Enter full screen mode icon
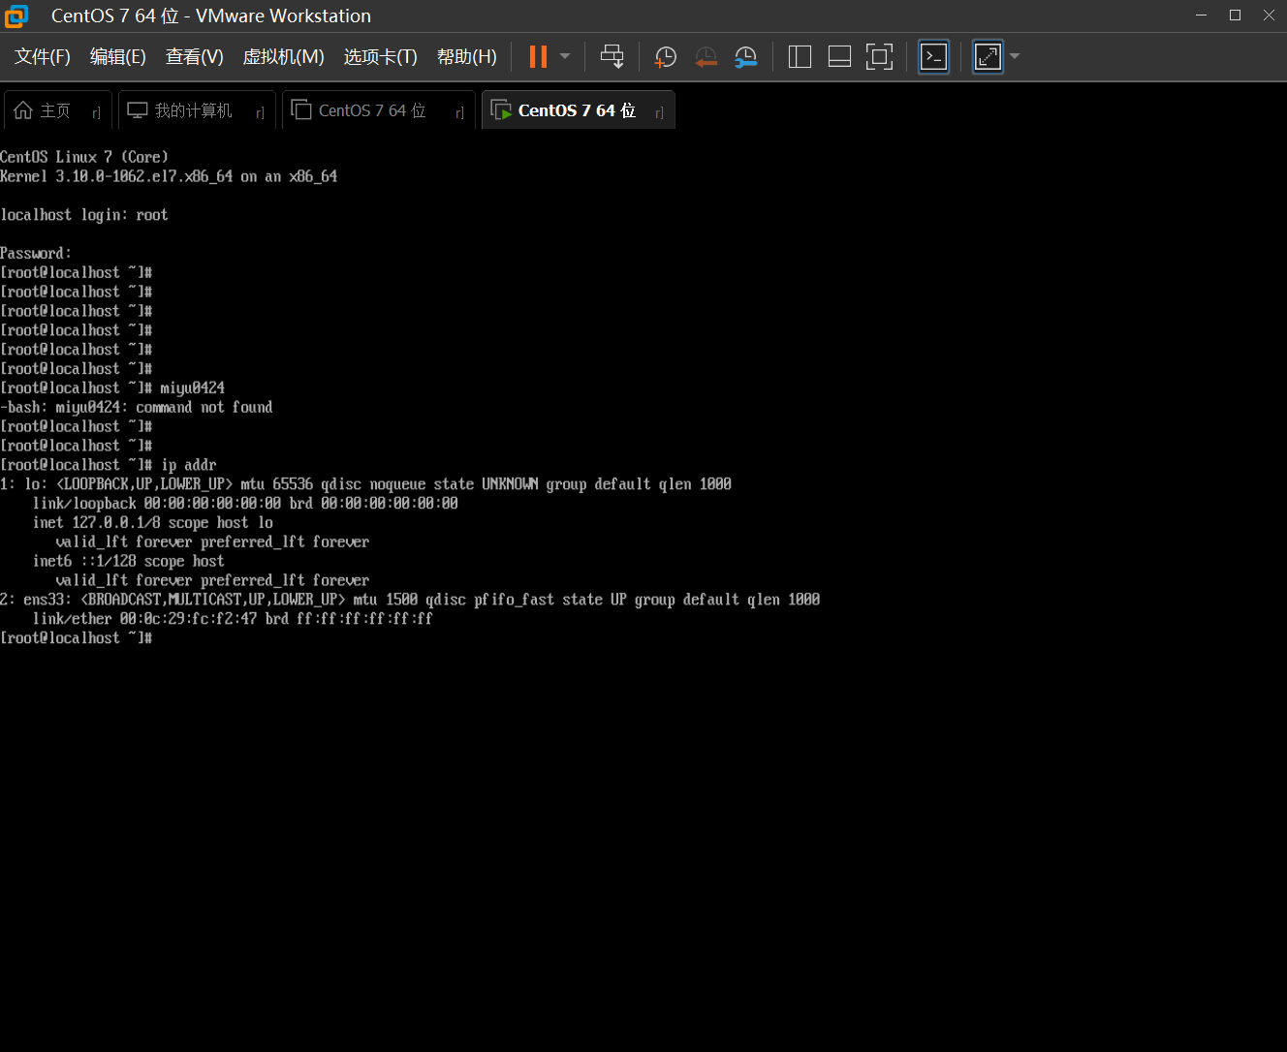1287x1052 pixels. tap(879, 57)
